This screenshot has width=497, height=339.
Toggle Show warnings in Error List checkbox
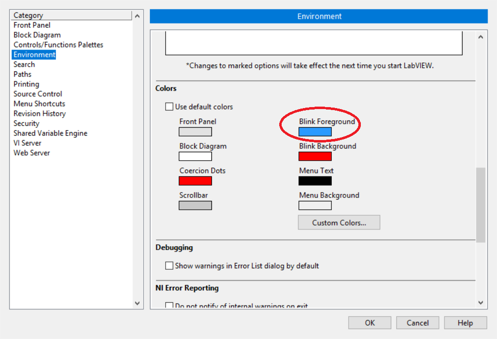click(170, 266)
